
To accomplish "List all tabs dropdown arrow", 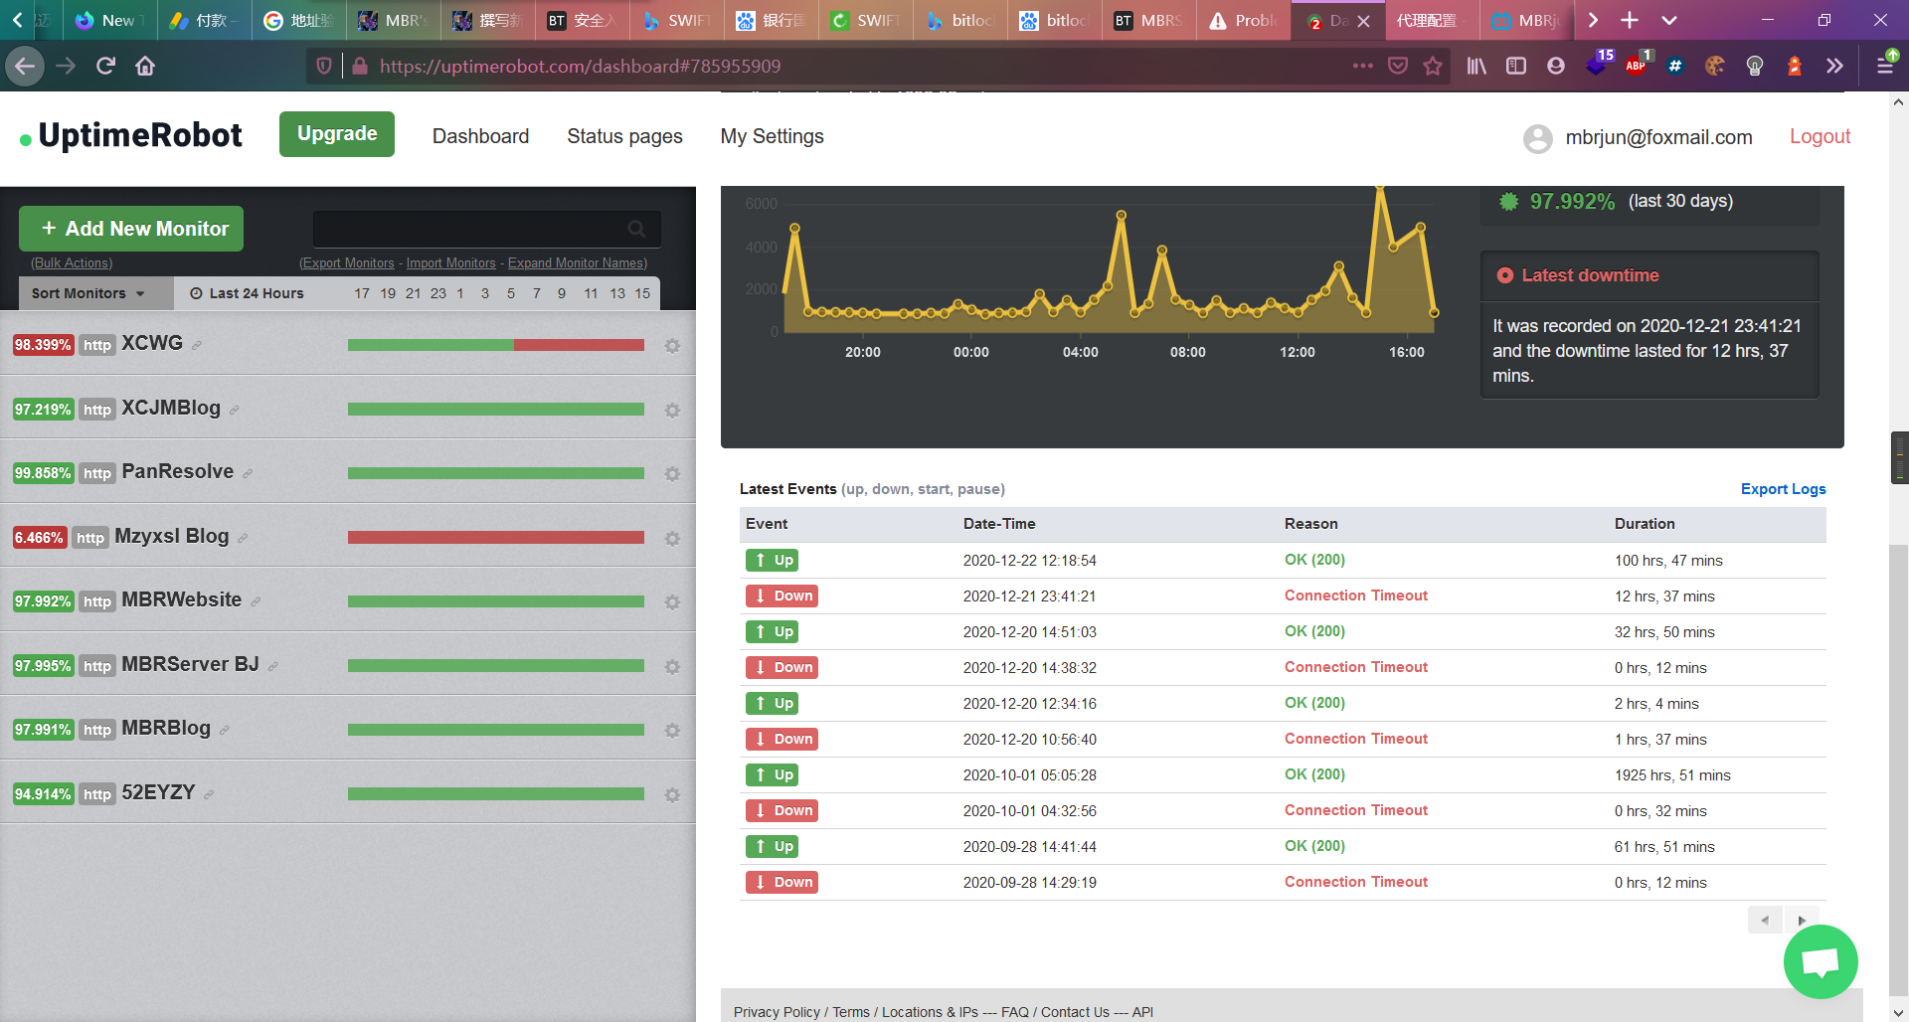I will point(1669,20).
